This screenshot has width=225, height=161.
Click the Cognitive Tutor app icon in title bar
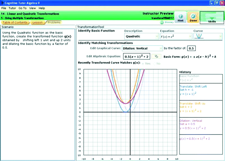click(x=2, y=3)
